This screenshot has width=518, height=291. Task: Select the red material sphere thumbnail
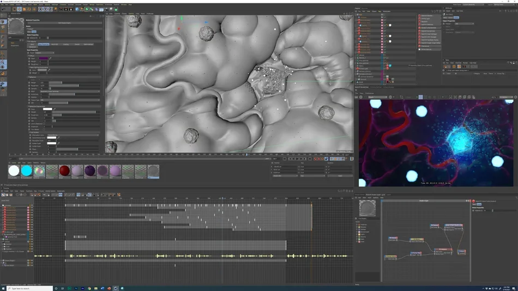pyautogui.click(x=64, y=171)
